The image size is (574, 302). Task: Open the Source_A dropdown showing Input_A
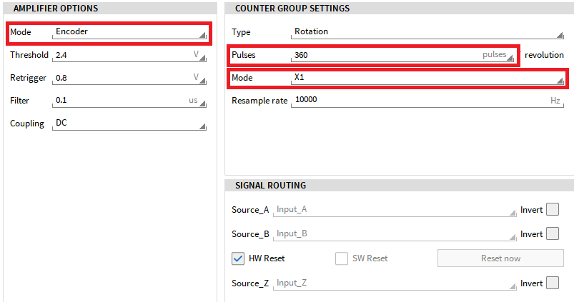(394, 210)
